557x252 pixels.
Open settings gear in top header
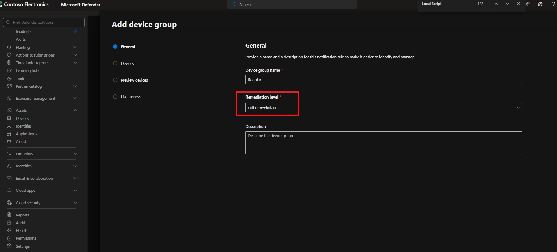(x=540, y=4)
